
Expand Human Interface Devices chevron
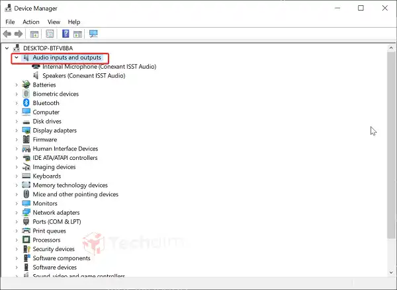point(17,149)
